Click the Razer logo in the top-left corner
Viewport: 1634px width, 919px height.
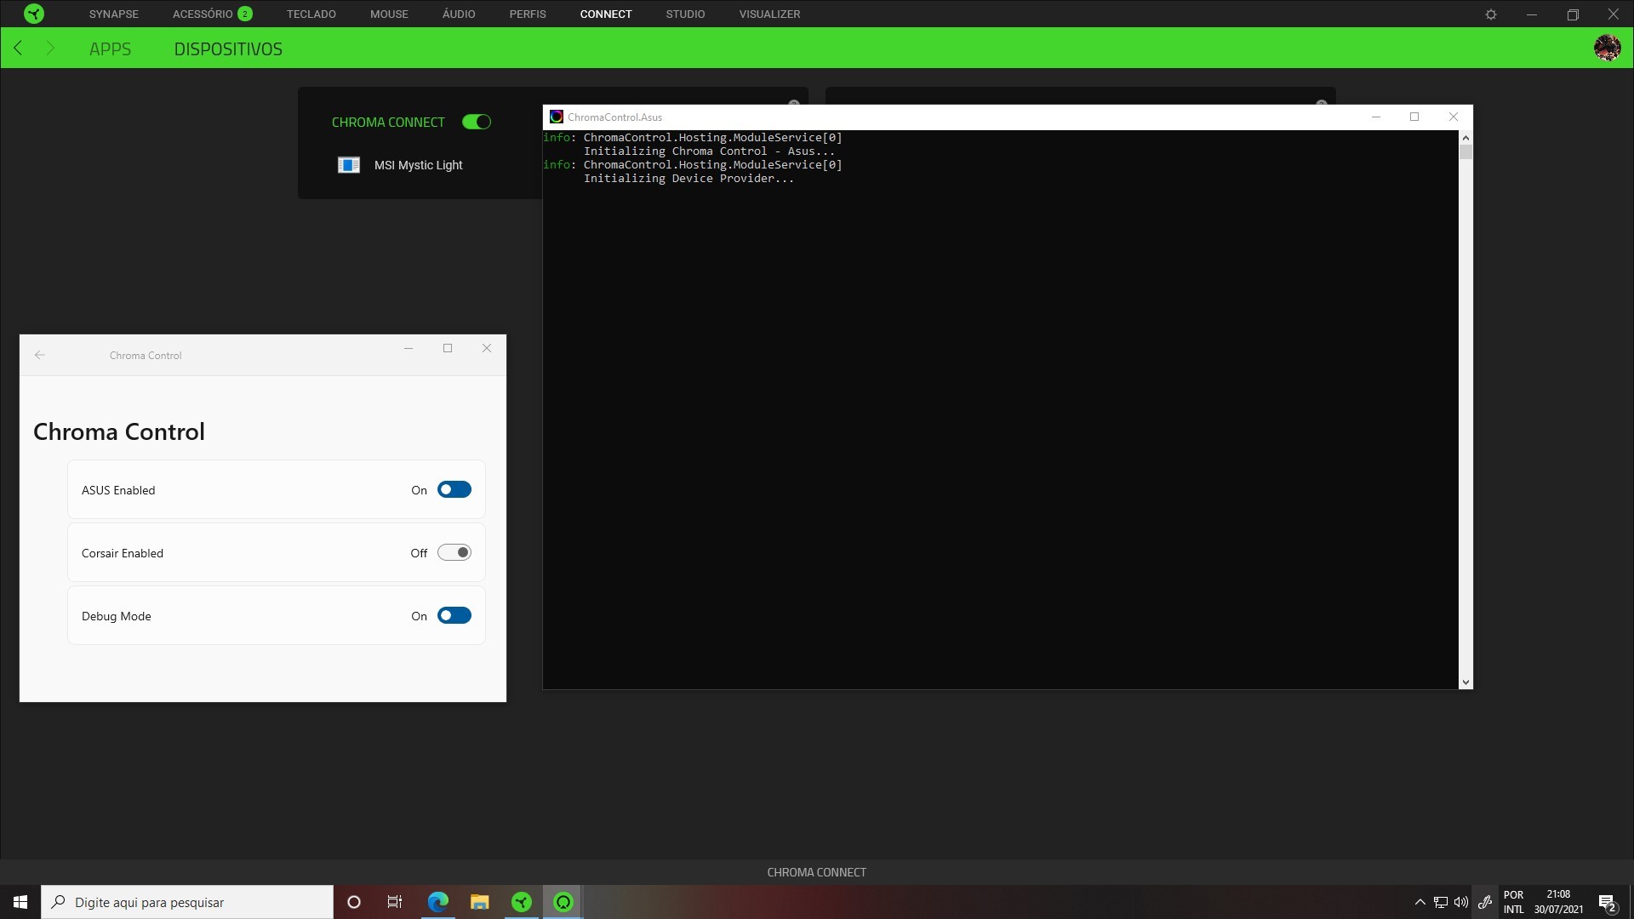[33, 14]
